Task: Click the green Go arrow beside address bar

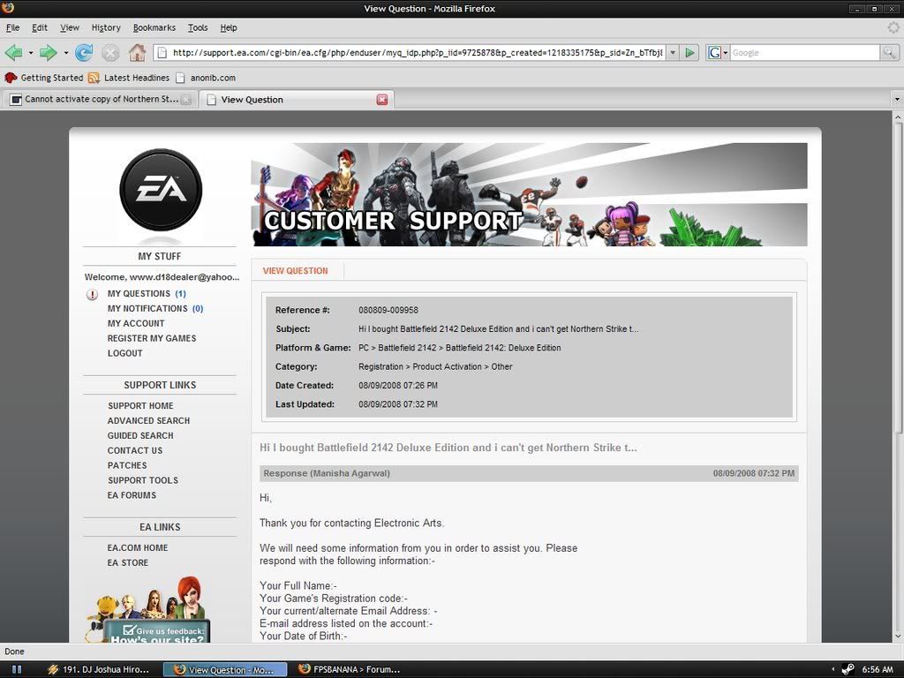Action: 689,53
